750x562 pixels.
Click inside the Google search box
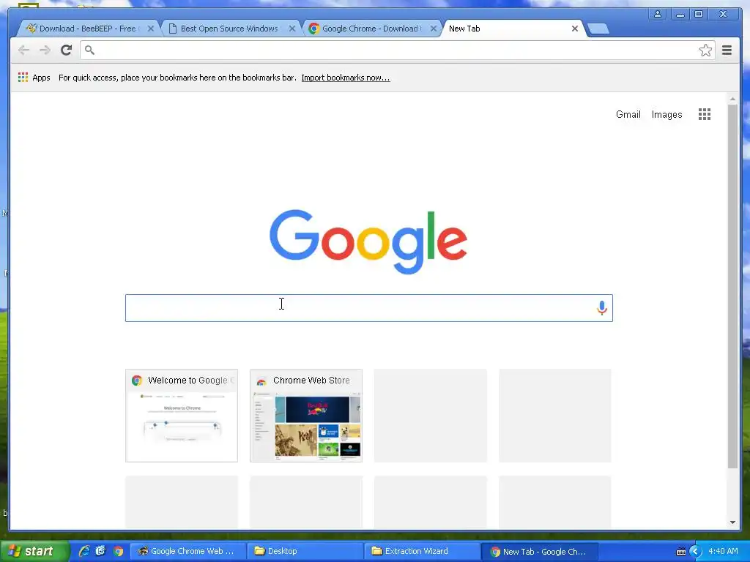click(369, 308)
